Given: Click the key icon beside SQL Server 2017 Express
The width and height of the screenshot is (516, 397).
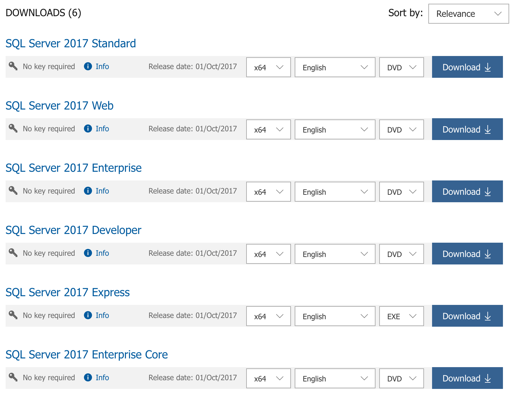Looking at the screenshot, I should tap(13, 315).
